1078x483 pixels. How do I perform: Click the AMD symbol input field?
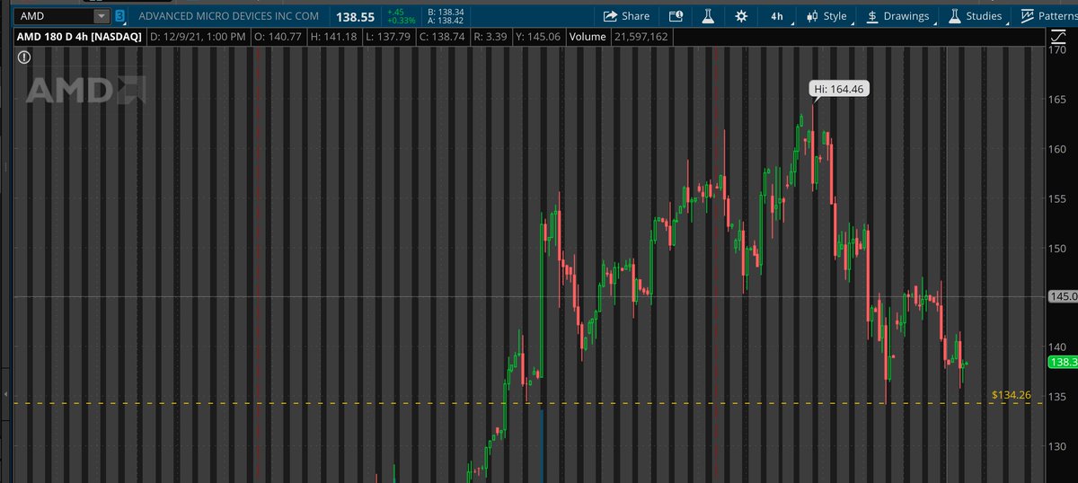[x=56, y=16]
